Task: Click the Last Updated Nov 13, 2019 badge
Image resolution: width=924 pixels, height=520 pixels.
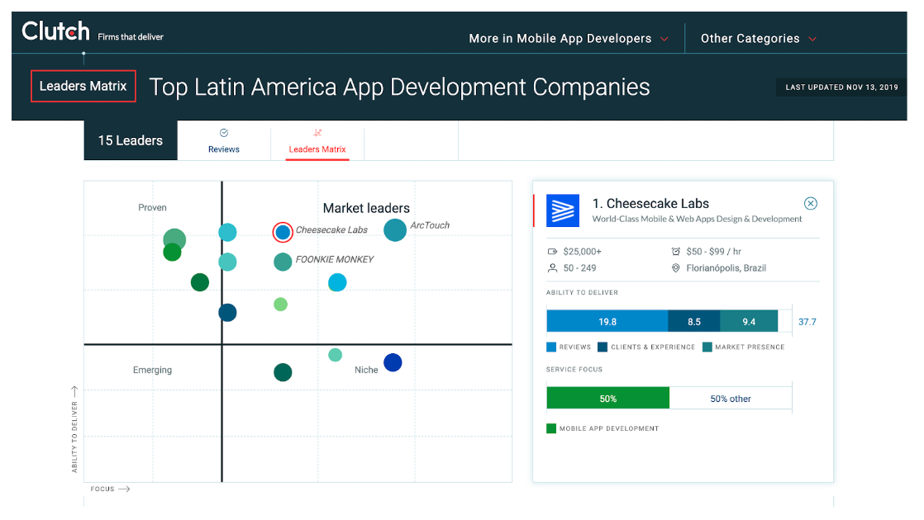Action: 841,87
